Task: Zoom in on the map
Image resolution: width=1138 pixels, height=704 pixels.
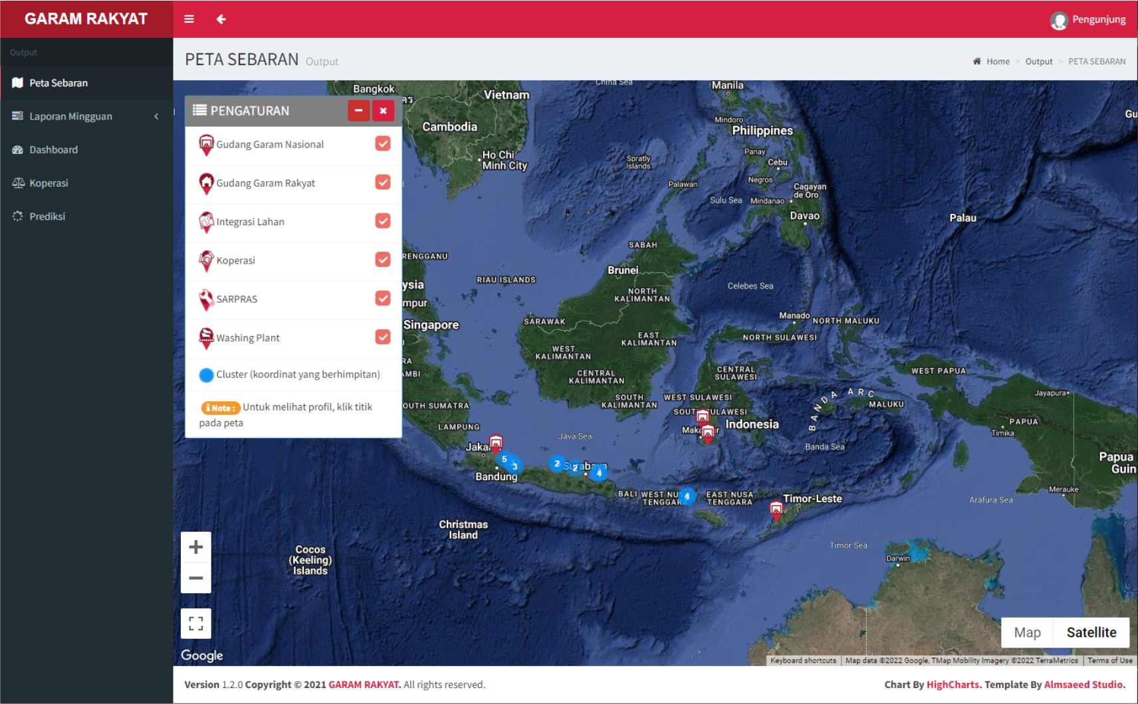Action: 195,547
